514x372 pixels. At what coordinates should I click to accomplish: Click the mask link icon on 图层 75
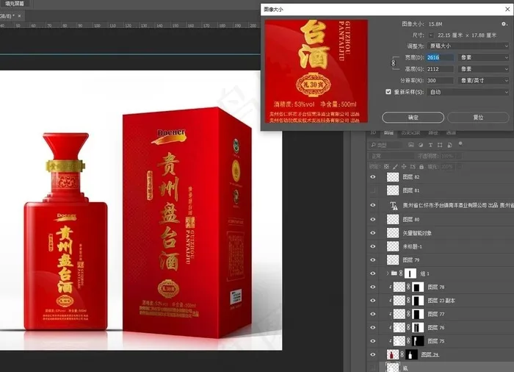tap(408, 341)
